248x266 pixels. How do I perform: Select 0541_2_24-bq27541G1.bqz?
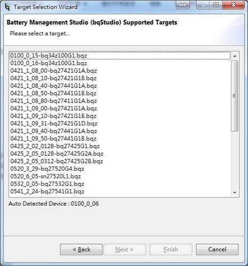(x=120, y=192)
